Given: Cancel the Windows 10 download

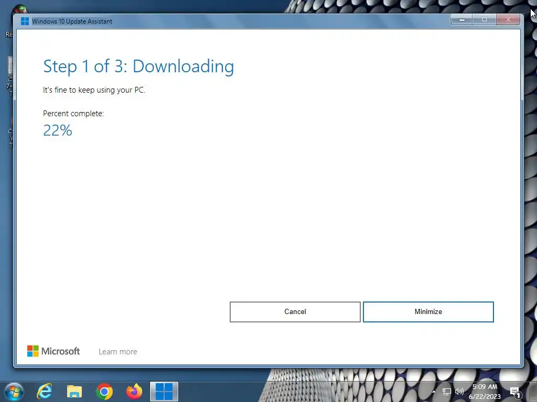Looking at the screenshot, I should (295, 312).
